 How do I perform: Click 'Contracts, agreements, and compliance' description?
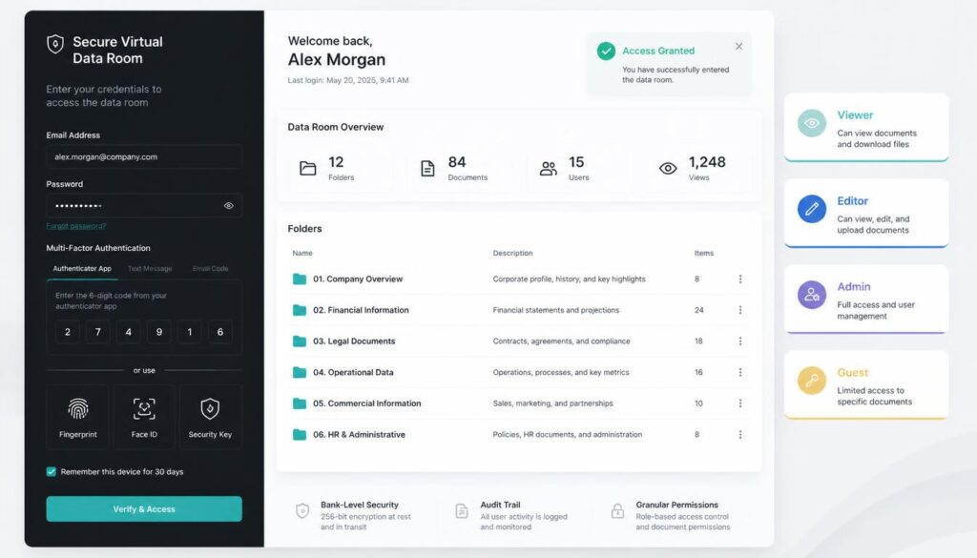561,341
